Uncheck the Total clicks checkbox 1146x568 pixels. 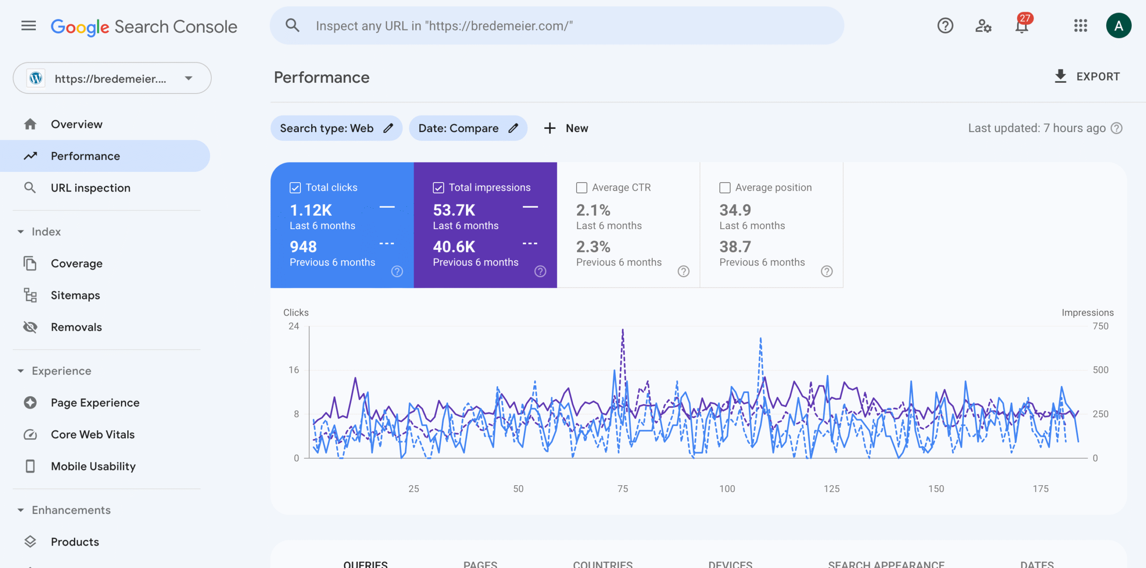tap(295, 188)
